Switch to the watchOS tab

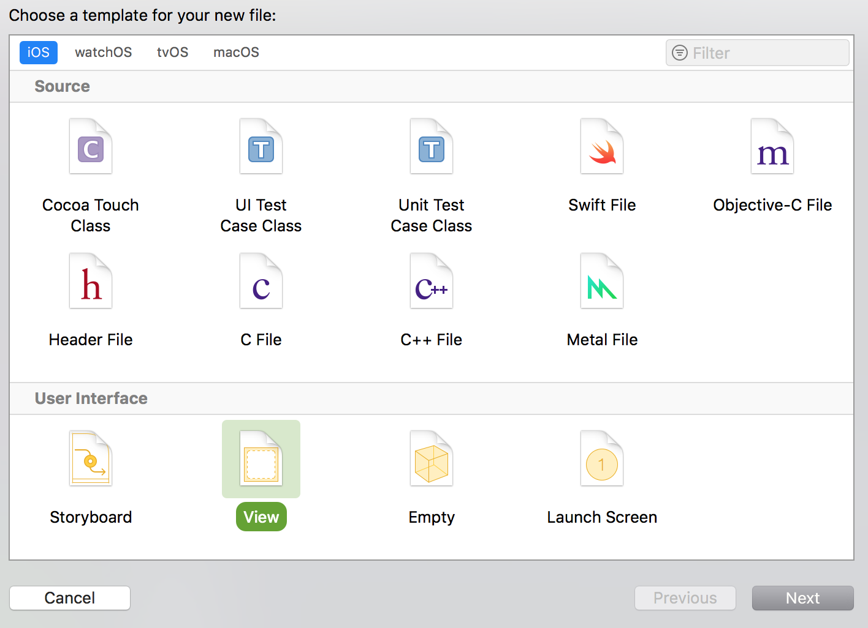(x=104, y=53)
